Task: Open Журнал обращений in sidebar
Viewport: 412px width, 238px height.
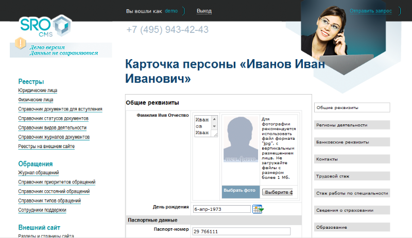Action: pos(39,173)
